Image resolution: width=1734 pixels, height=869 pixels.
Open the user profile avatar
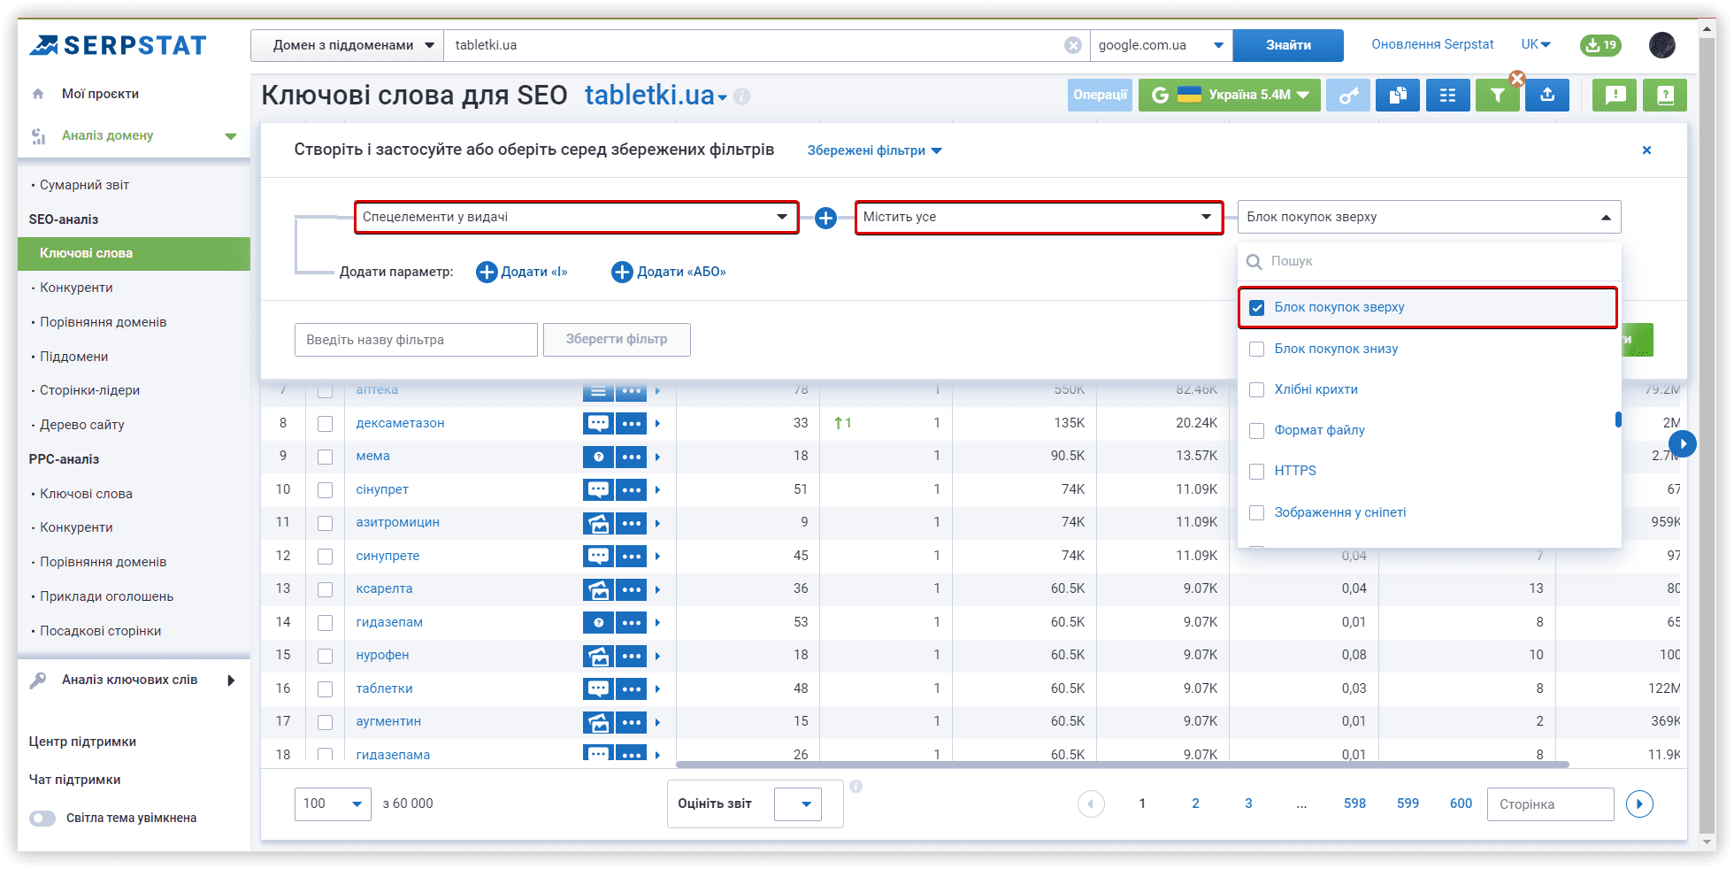pyautogui.click(x=1661, y=45)
